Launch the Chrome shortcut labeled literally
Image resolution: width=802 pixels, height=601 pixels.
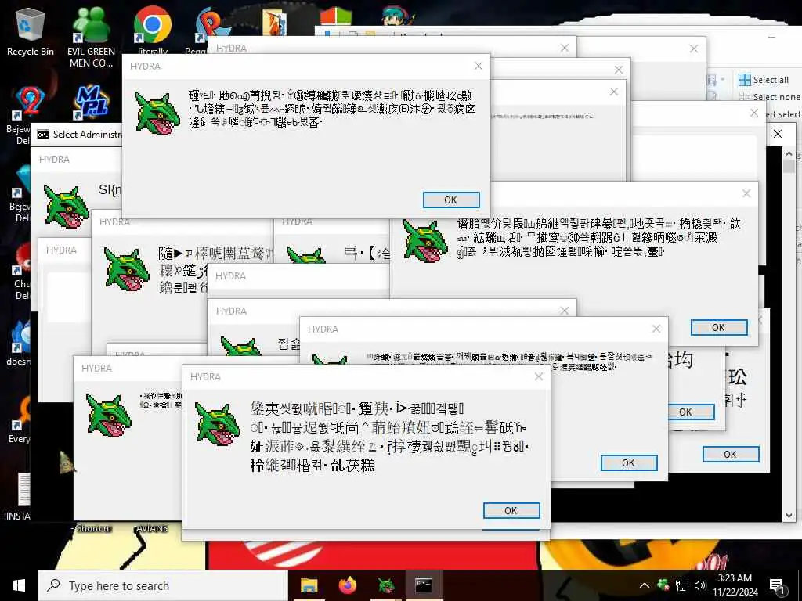(x=153, y=31)
